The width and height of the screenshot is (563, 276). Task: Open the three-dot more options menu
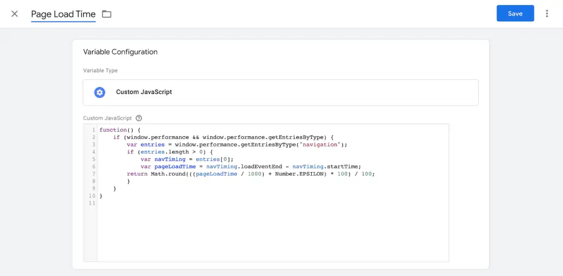547,14
